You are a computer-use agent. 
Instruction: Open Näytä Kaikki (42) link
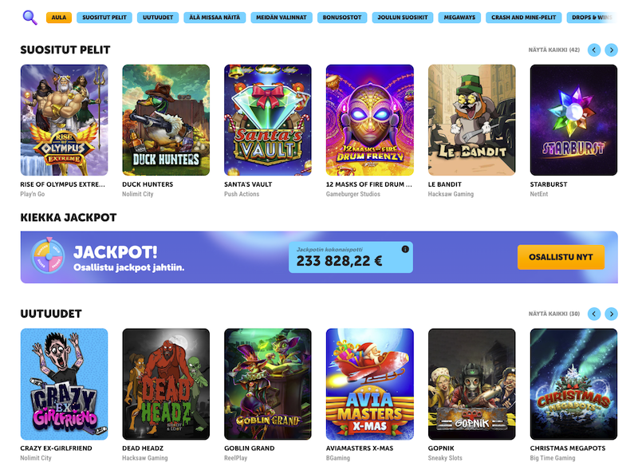(553, 50)
